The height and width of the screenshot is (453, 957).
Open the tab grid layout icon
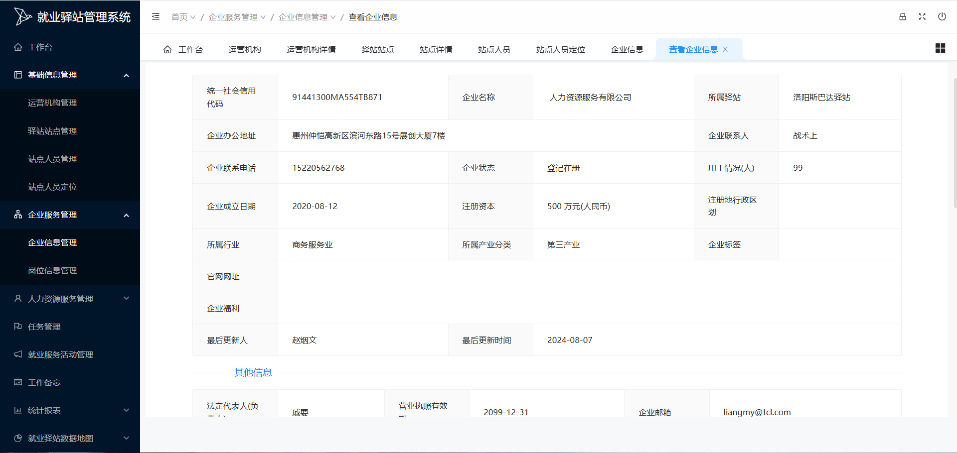[x=940, y=48]
